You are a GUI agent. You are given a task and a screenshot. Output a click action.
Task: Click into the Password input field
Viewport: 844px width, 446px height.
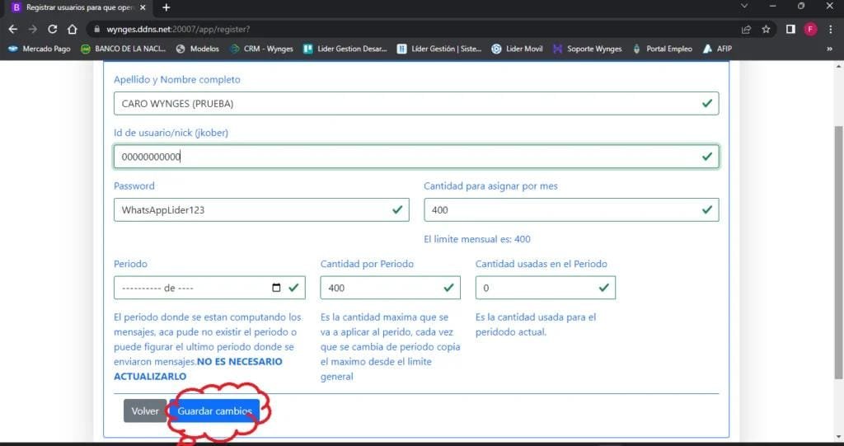point(251,209)
